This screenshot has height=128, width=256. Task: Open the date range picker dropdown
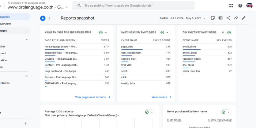click(205, 18)
